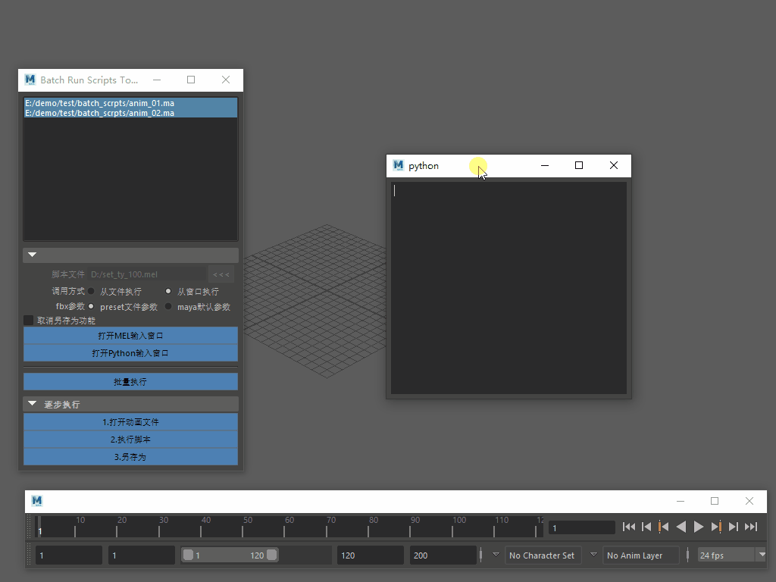Open the No Character Set dropdown arrow
This screenshot has width=776, height=582.
click(496, 555)
